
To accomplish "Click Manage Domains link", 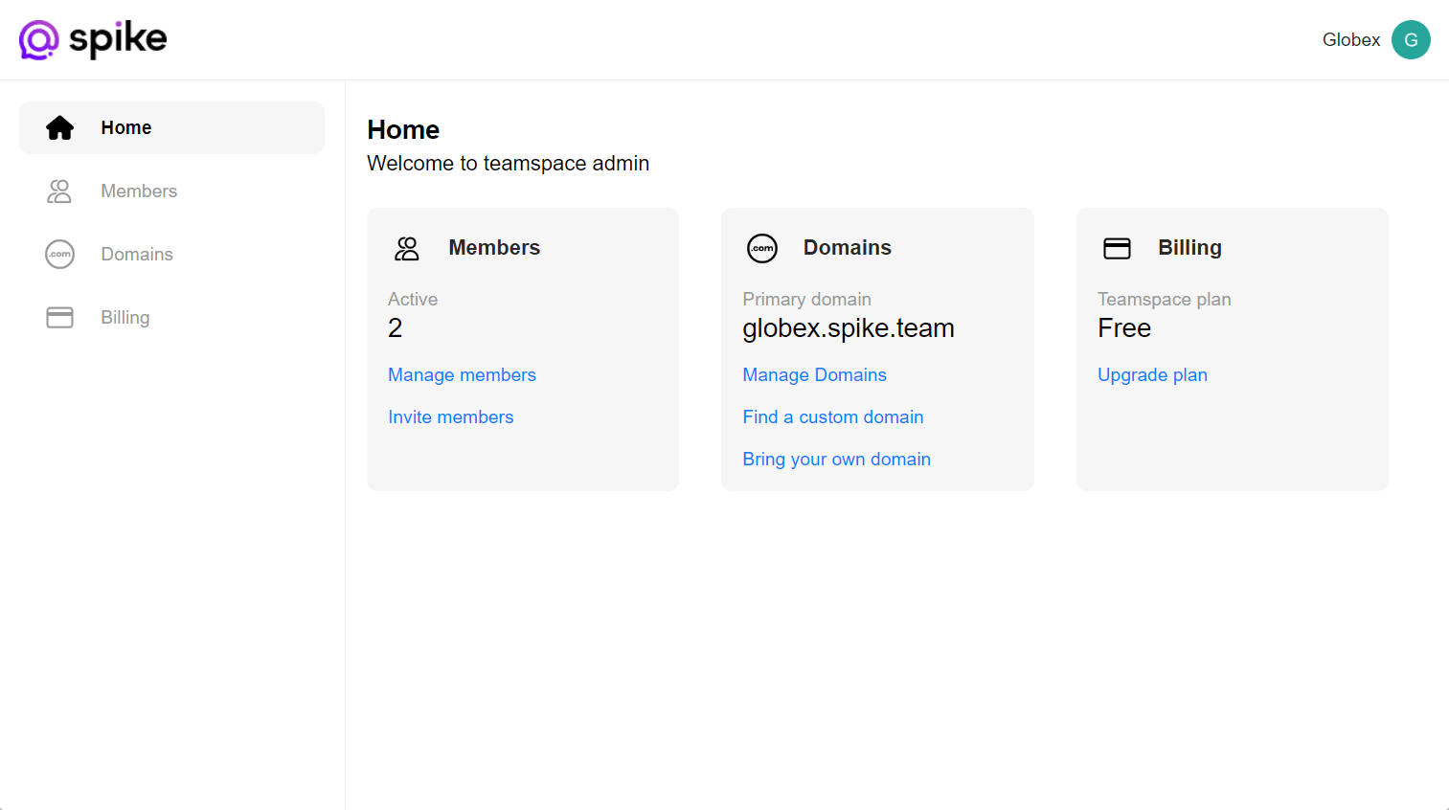I will pos(814,374).
